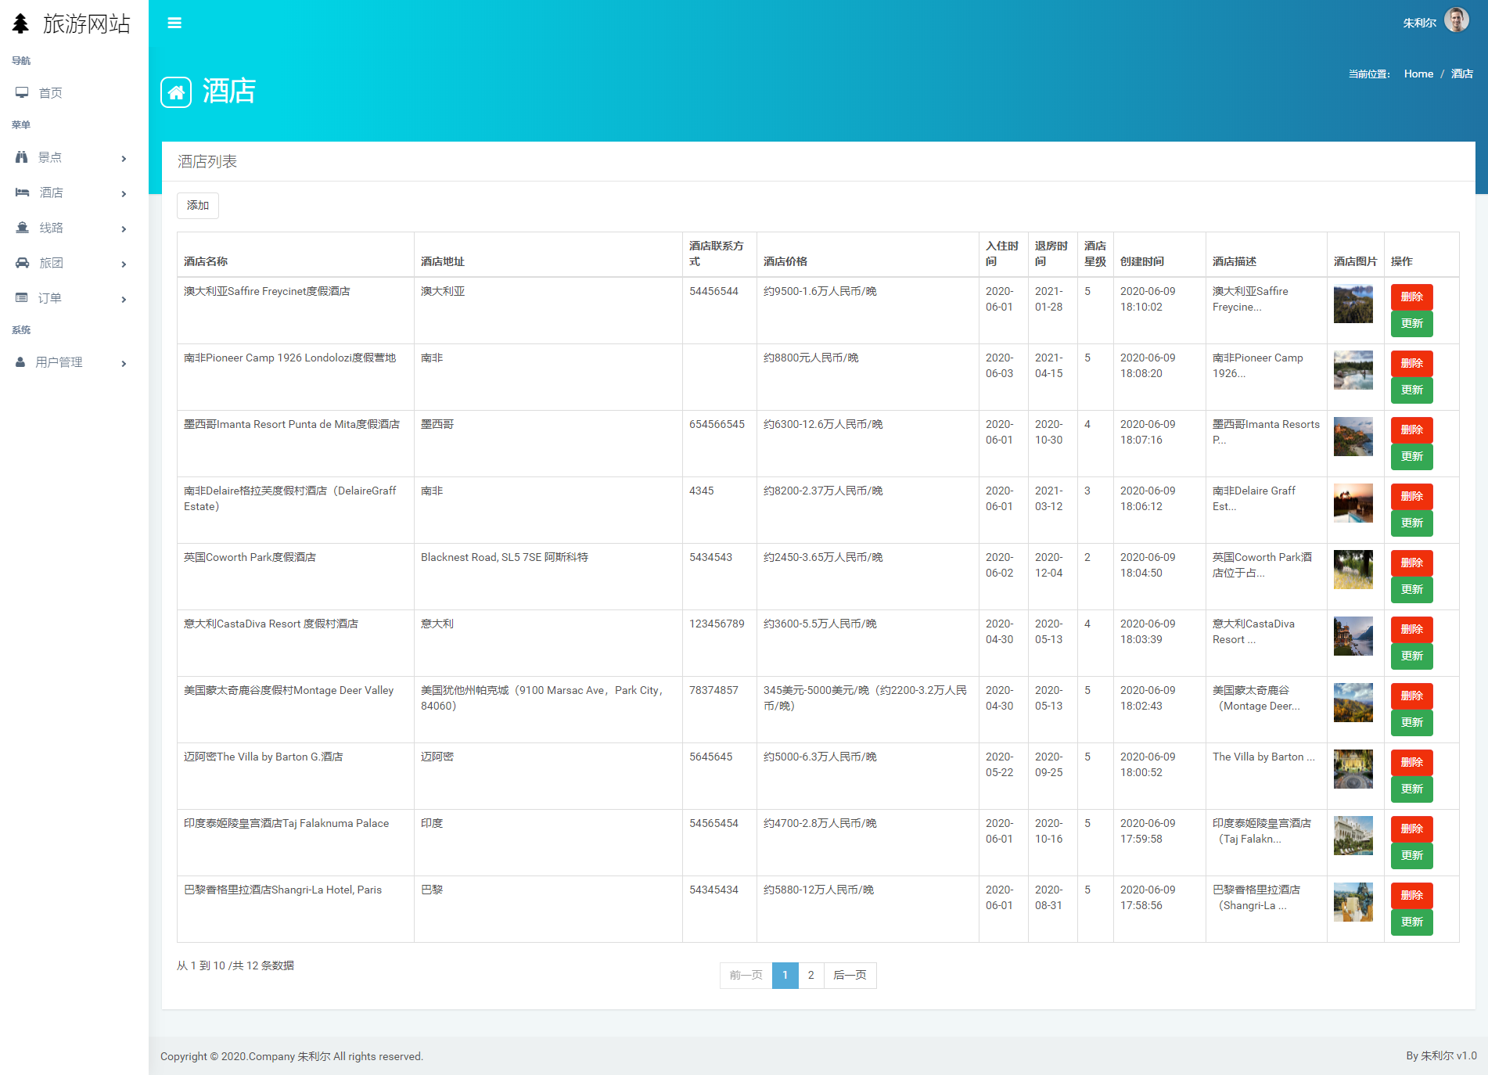Screen dimensions: 1488x1075
Task: Expand the 用户管理 submenu chevron
Action: [x=124, y=364]
